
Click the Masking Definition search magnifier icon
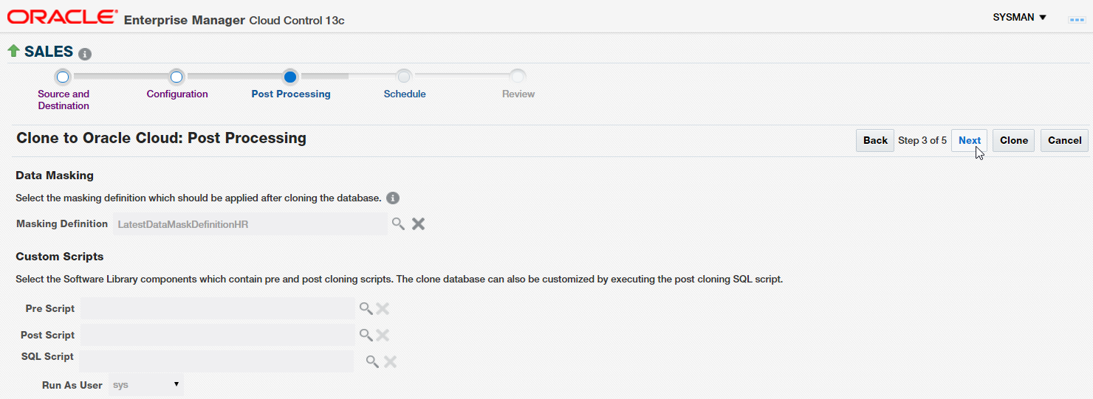398,223
